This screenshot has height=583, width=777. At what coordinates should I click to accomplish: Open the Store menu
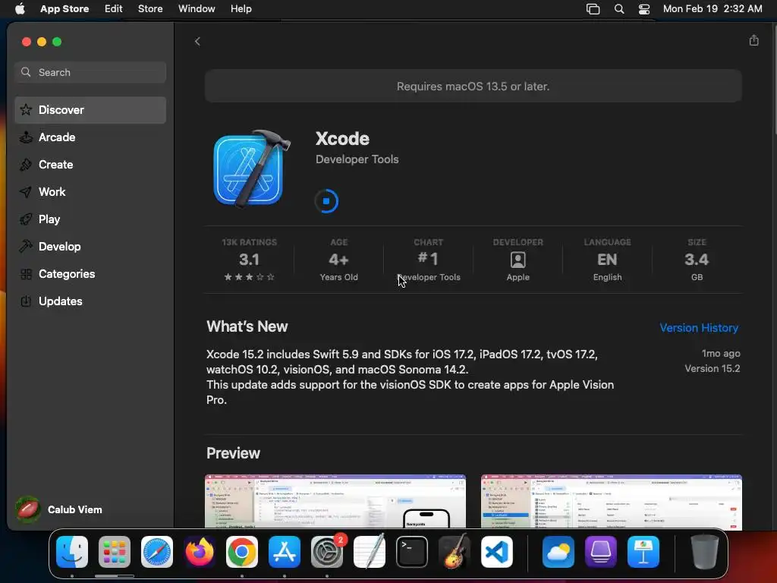tap(150, 8)
